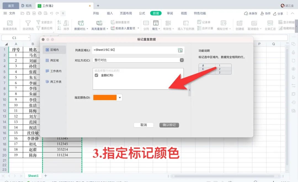Expand the 有效性 dropdown
Image resolution: width=298 pixels, height=182 pixels.
[173, 29]
